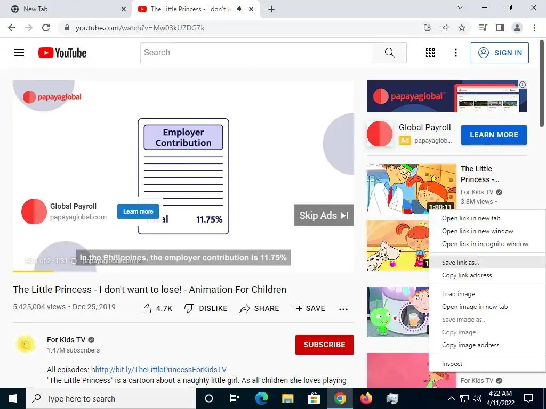The width and height of the screenshot is (546, 409).
Task: Show hidden system tray icons
Action: coord(451,398)
